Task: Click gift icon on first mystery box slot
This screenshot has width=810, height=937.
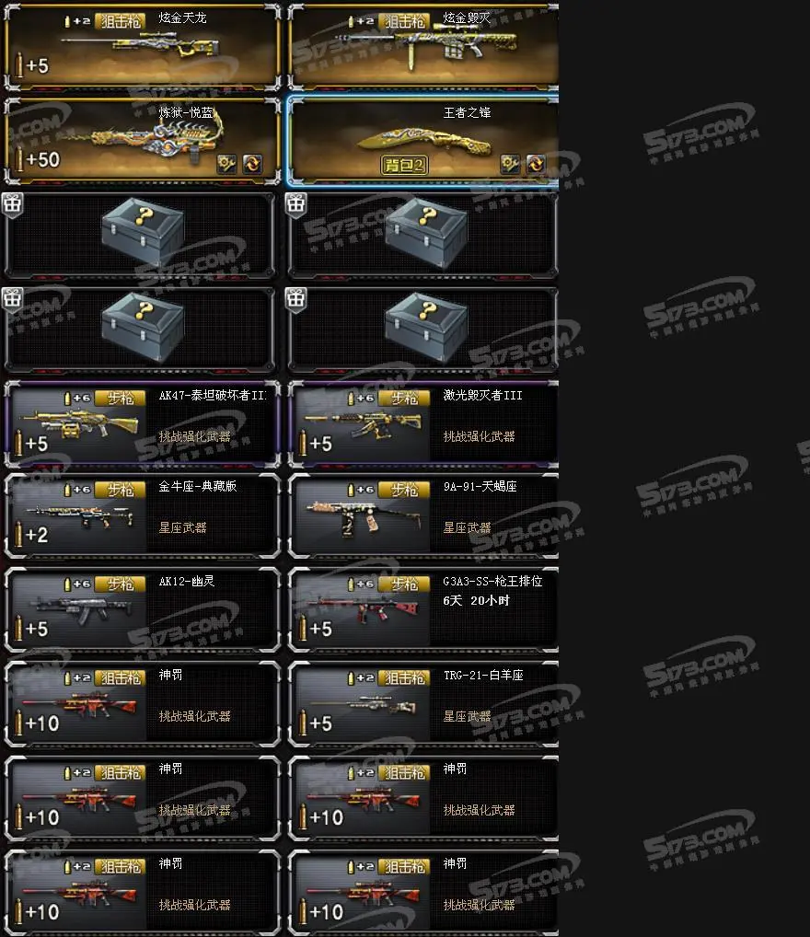Action: 13,203
